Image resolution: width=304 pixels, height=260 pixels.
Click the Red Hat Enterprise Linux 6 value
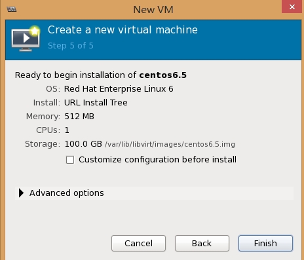point(119,89)
